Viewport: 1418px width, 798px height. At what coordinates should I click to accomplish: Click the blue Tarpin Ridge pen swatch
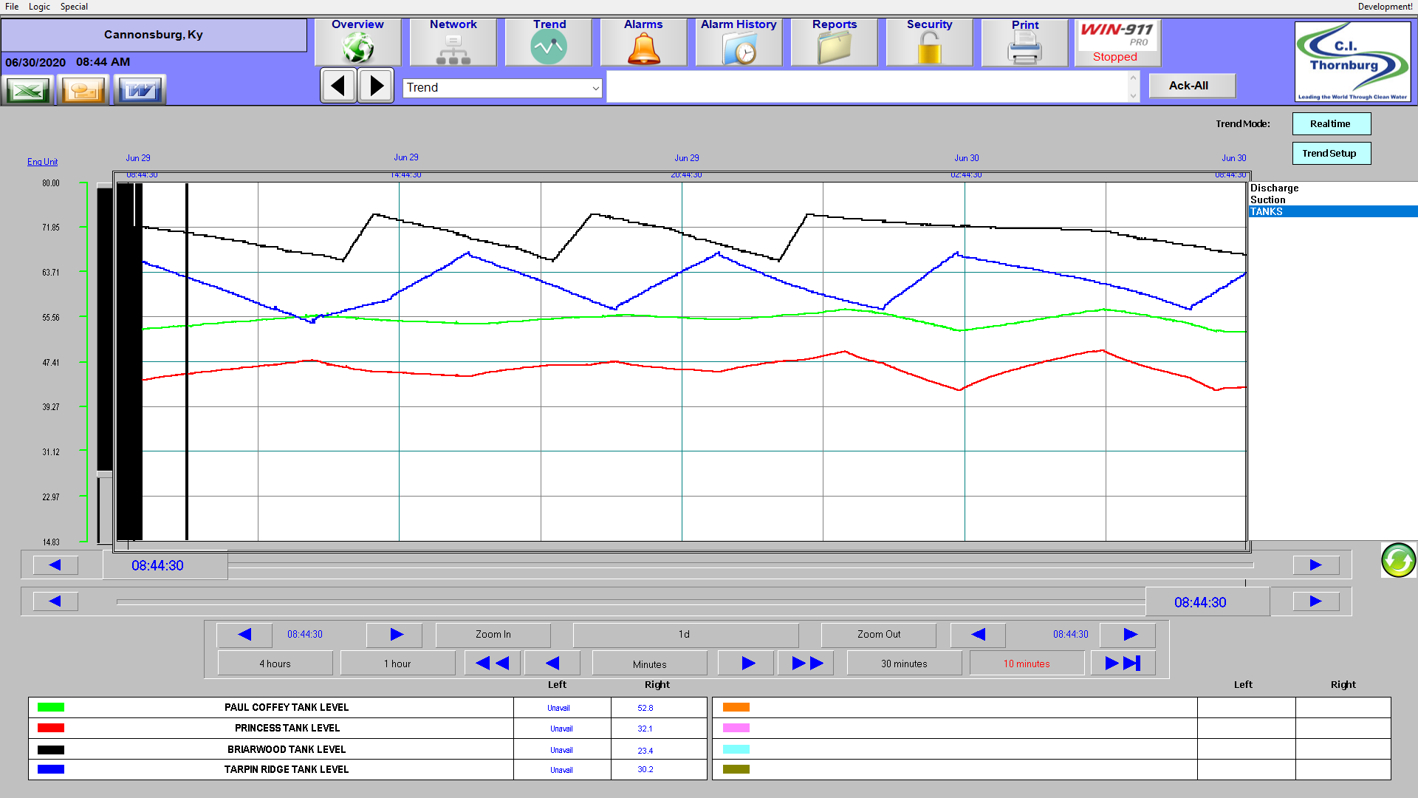[x=51, y=769]
